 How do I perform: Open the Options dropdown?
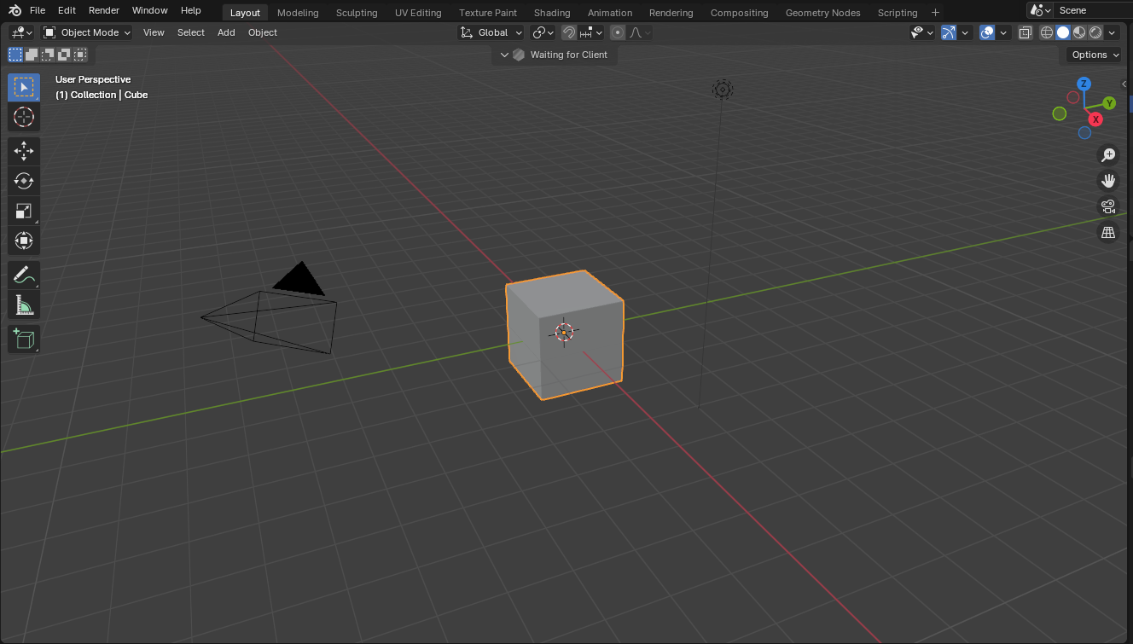(x=1095, y=55)
